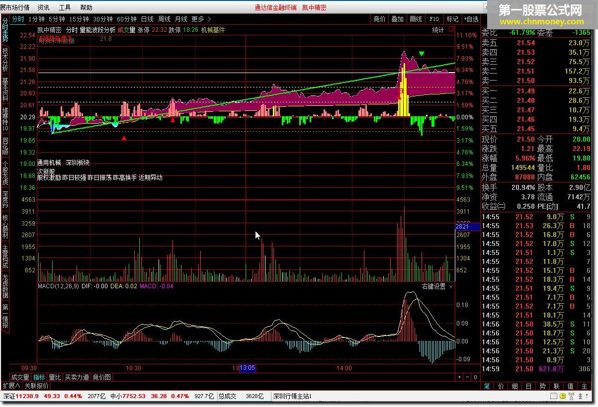Click the 13:05 time cursor label
This screenshot has width=598, height=407.
[247, 368]
